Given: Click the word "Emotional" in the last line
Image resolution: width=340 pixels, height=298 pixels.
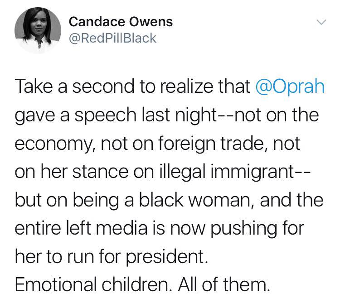Looking at the screenshot, I should coord(56,285).
